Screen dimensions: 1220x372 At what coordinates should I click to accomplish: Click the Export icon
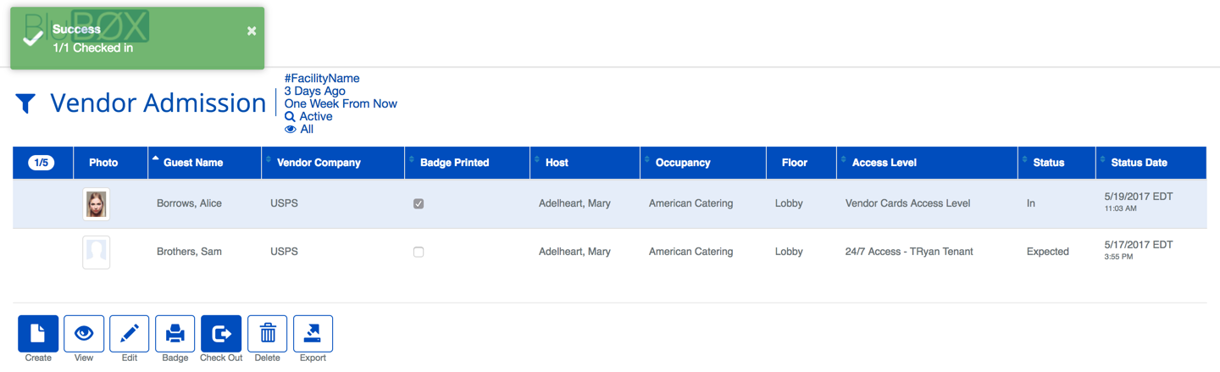313,334
